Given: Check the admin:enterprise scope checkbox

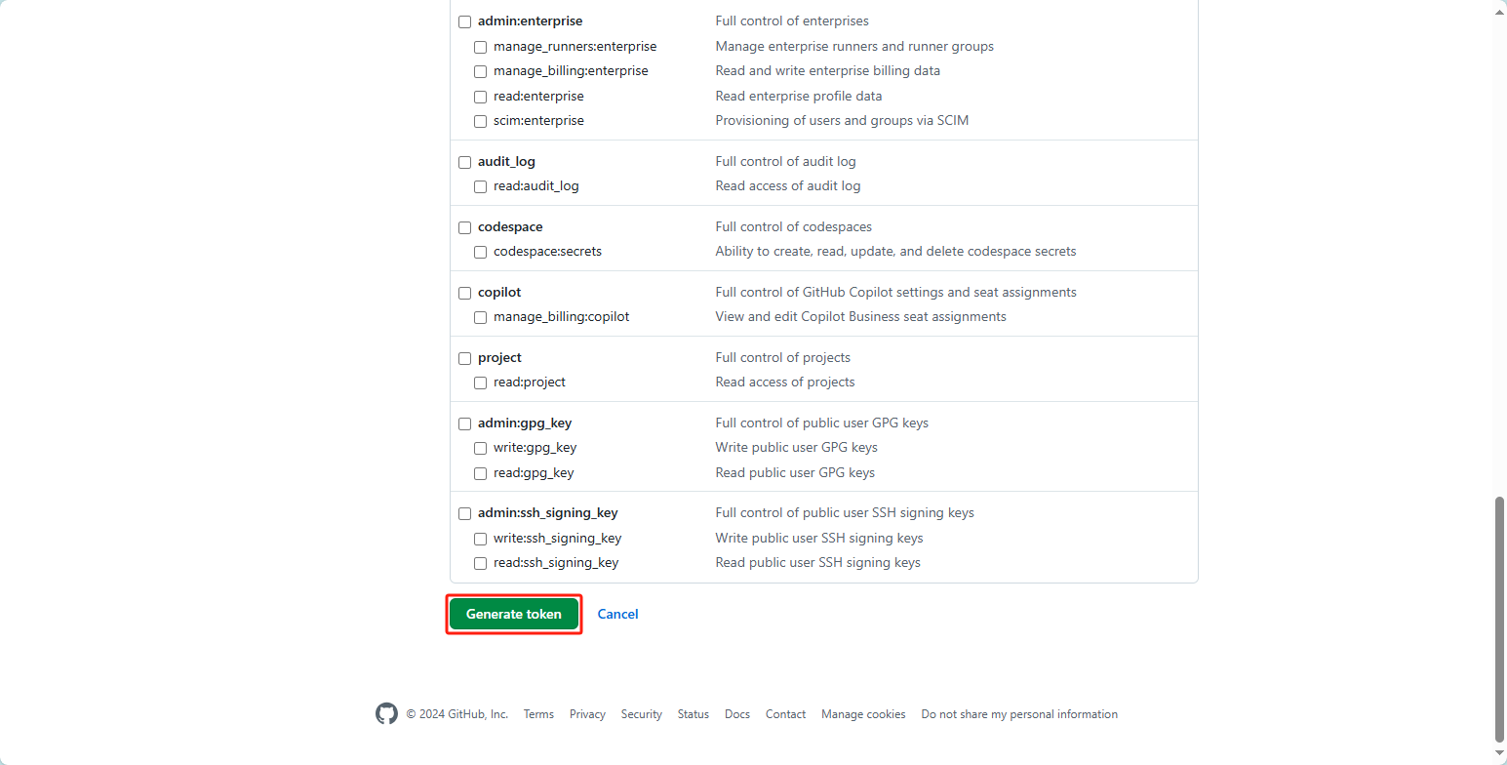Looking at the screenshot, I should [x=465, y=21].
